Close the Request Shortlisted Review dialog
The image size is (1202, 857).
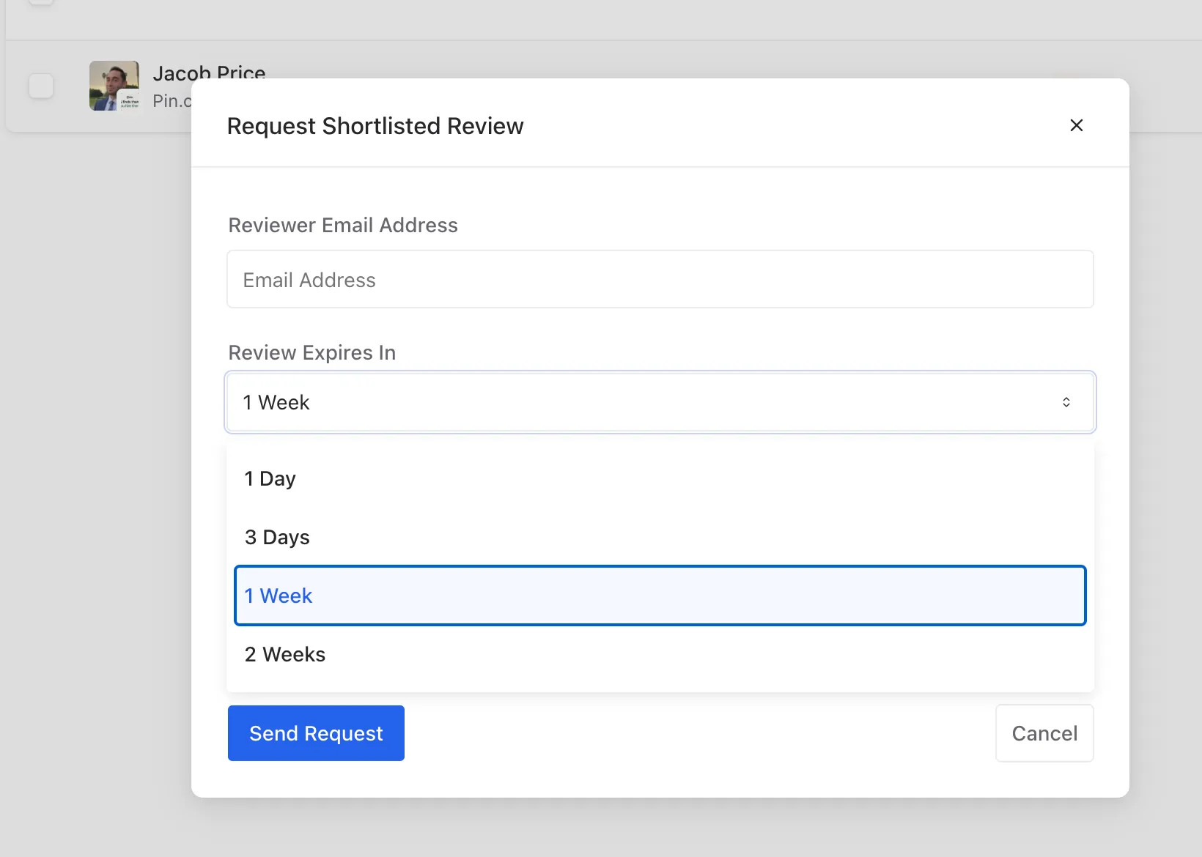point(1076,125)
